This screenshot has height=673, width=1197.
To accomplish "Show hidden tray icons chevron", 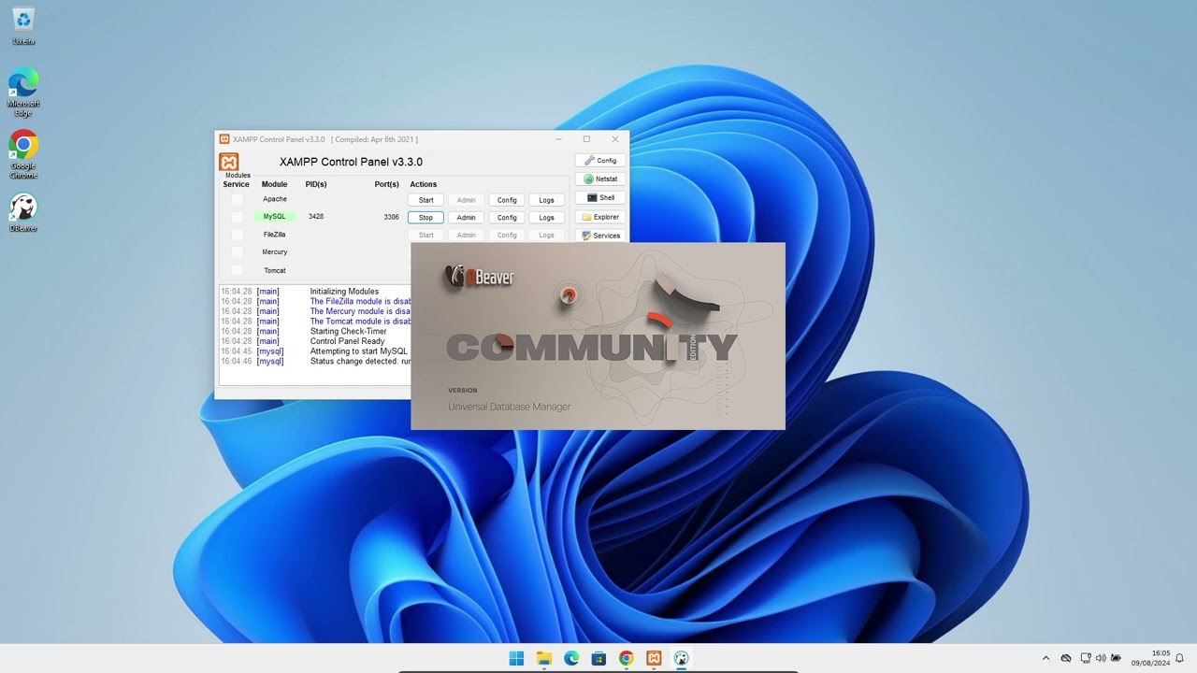I will point(1046,658).
